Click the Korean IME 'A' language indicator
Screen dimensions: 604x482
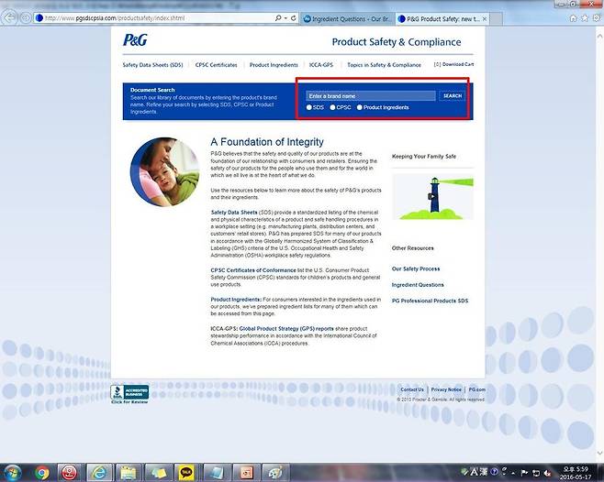pyautogui.click(x=475, y=472)
